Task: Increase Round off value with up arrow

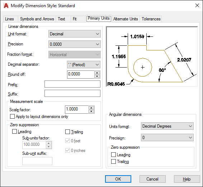Action: pos(97,73)
